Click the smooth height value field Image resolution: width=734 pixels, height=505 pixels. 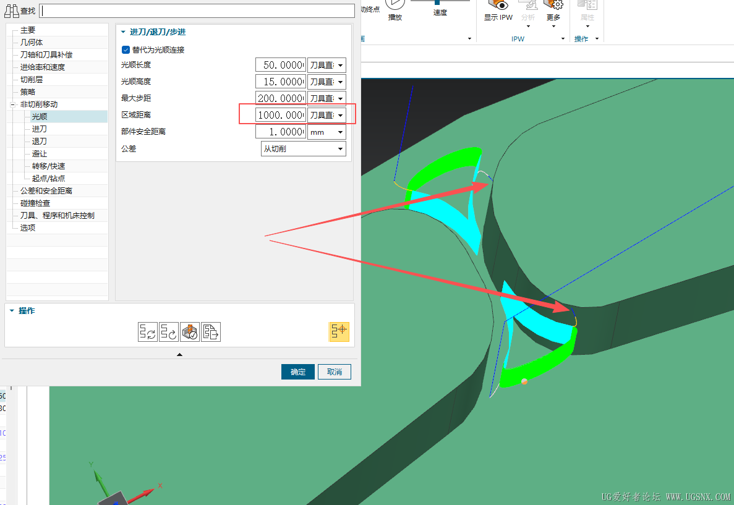(281, 82)
